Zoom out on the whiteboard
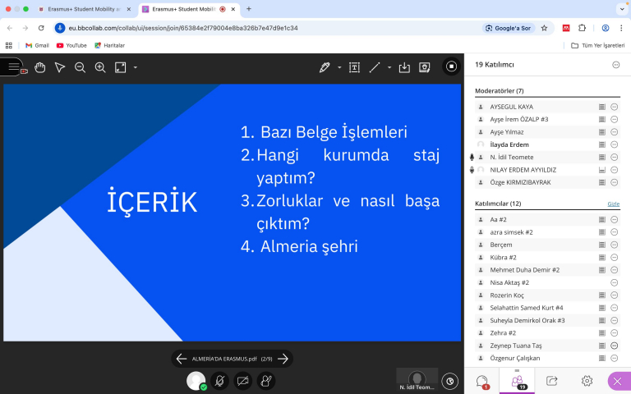The width and height of the screenshot is (631, 394). pyautogui.click(x=80, y=67)
